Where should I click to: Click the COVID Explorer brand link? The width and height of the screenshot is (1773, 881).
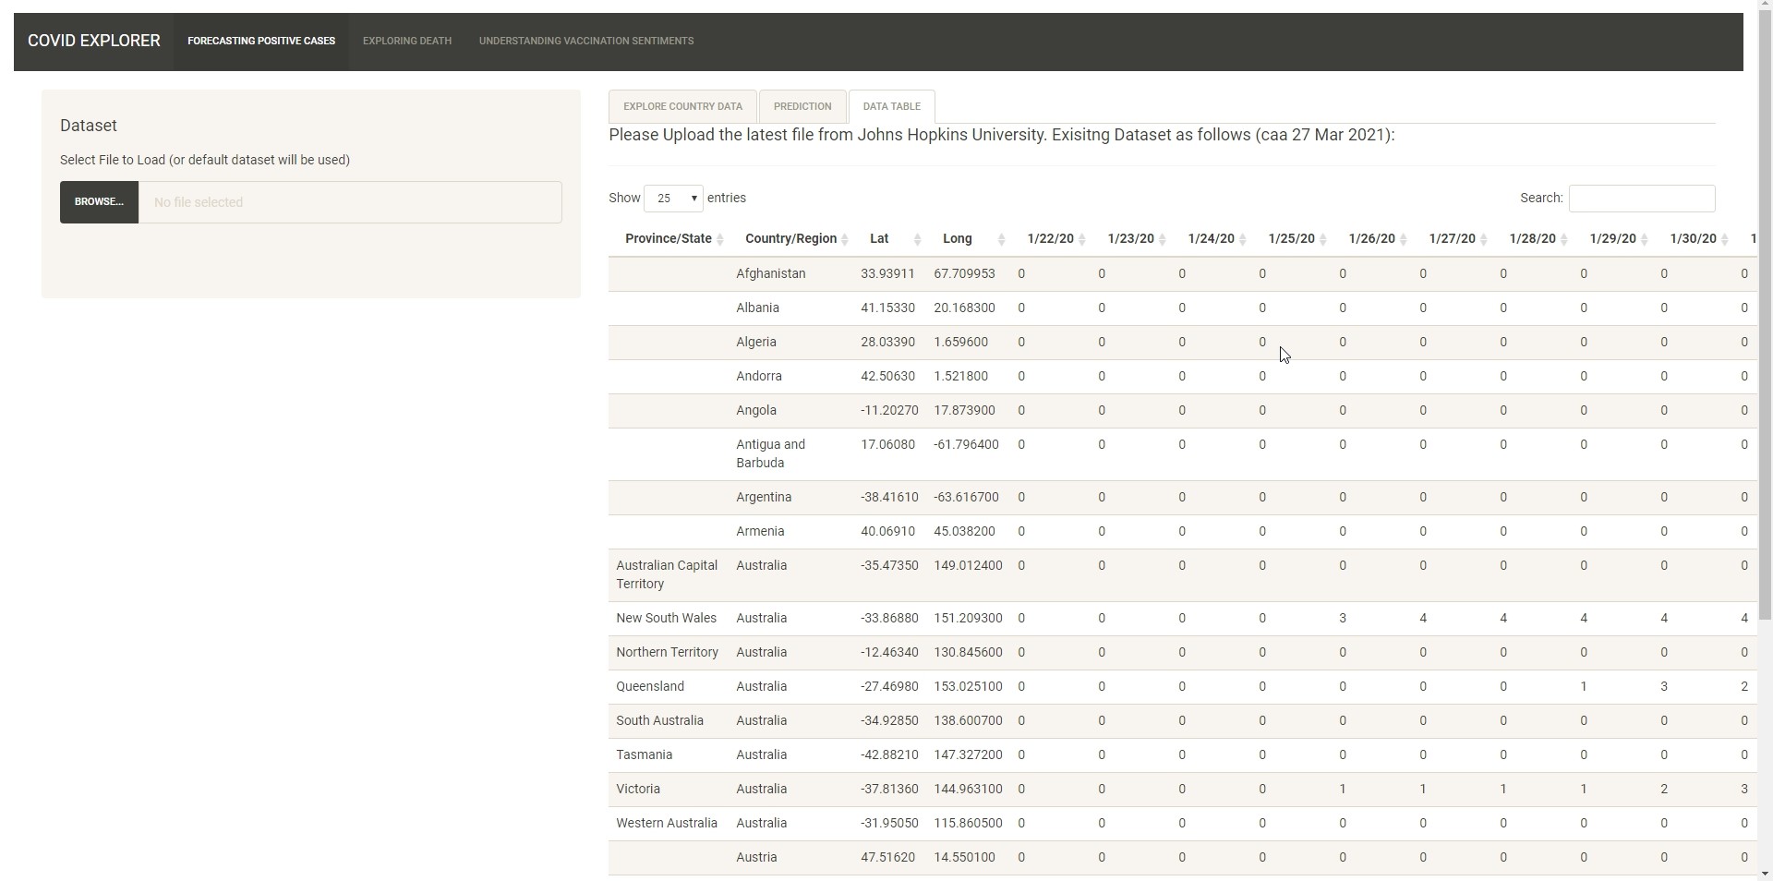point(94,41)
